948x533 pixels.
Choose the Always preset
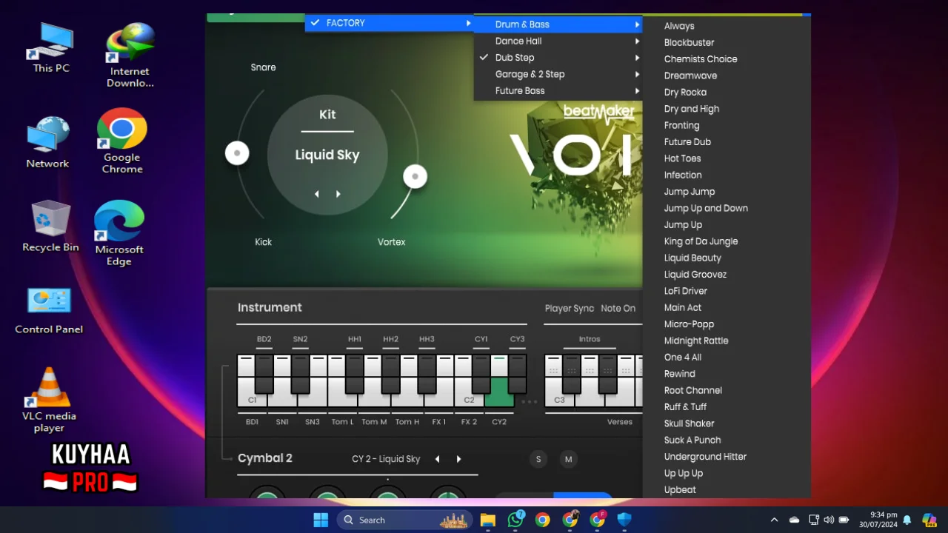679,26
